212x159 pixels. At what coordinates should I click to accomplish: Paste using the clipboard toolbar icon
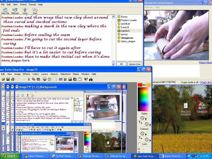(x=38, y=79)
